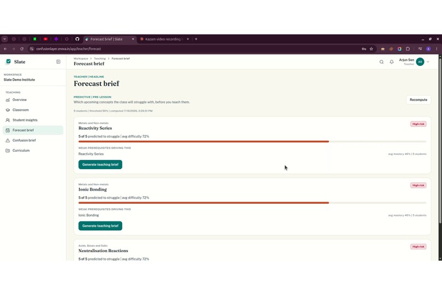442x295 pixels.
Task: Click the Workspace breadcrumb link
Action: (x=81, y=59)
